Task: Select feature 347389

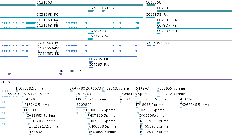Action: coord(29,110)
